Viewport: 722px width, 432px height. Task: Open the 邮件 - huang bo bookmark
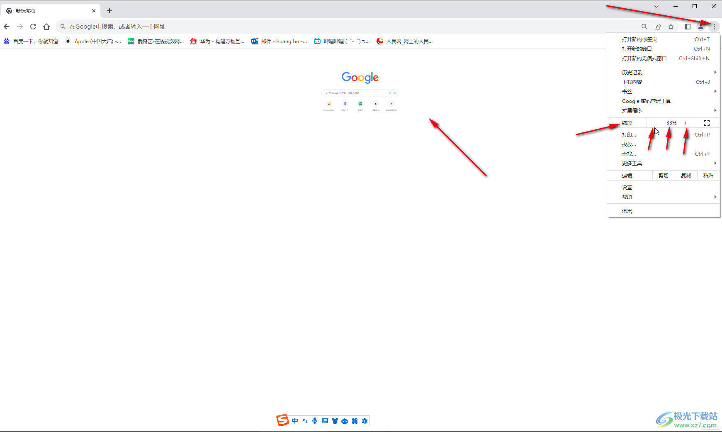click(280, 41)
